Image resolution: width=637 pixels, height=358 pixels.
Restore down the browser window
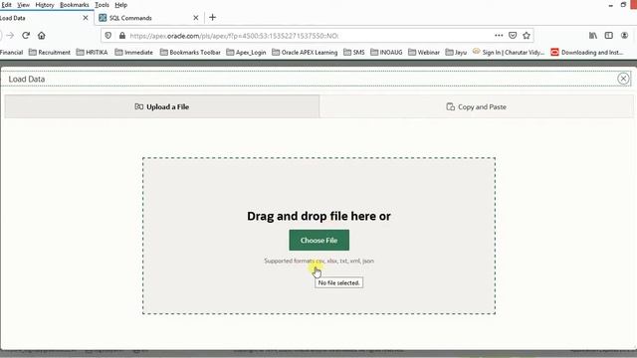624,5
